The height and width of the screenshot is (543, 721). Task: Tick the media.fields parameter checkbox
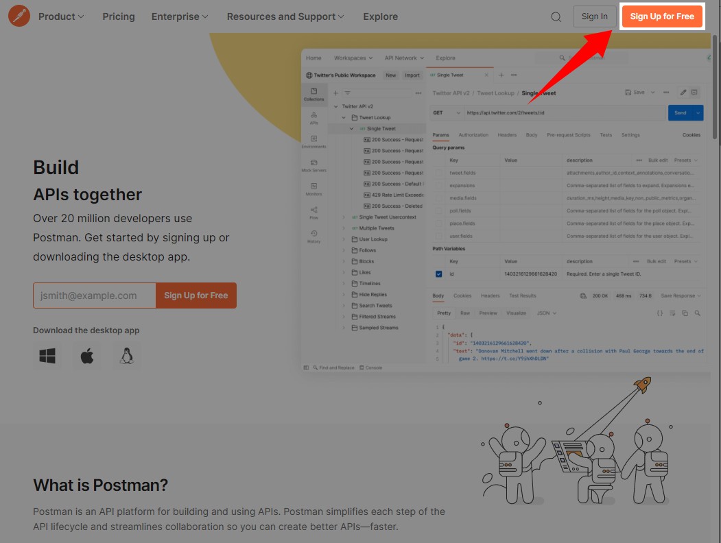coord(438,198)
